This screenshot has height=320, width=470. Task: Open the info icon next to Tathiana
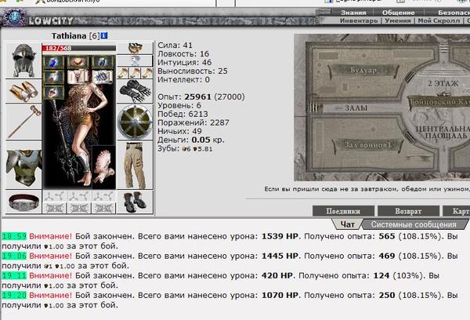click(x=103, y=36)
